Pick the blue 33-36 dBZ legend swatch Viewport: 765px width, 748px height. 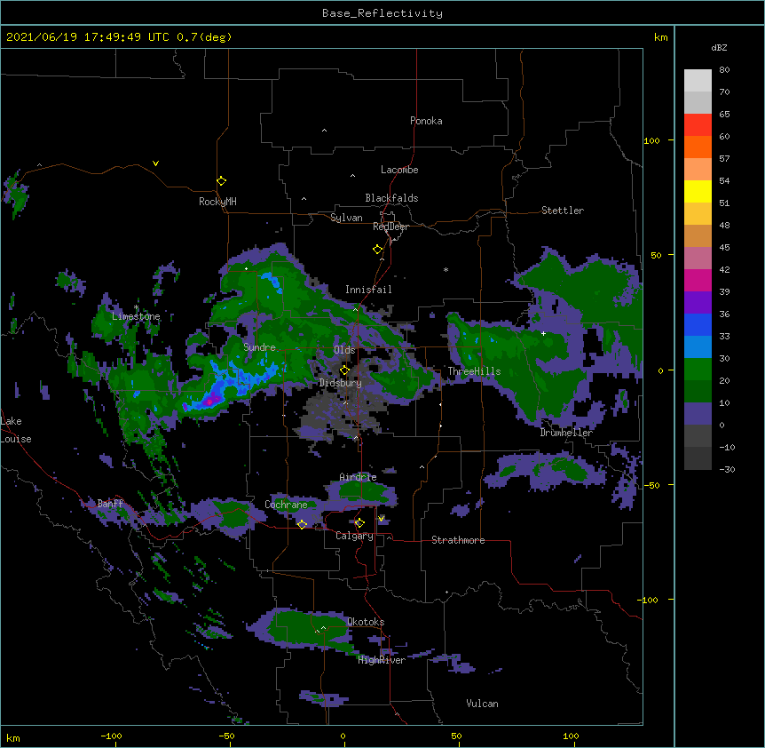click(x=698, y=324)
